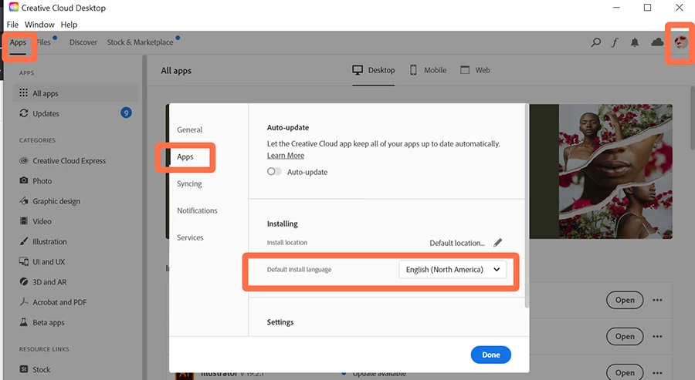Viewport: 695px width, 380px height.
Task: Select the Web platform tab
Action: coord(475,70)
